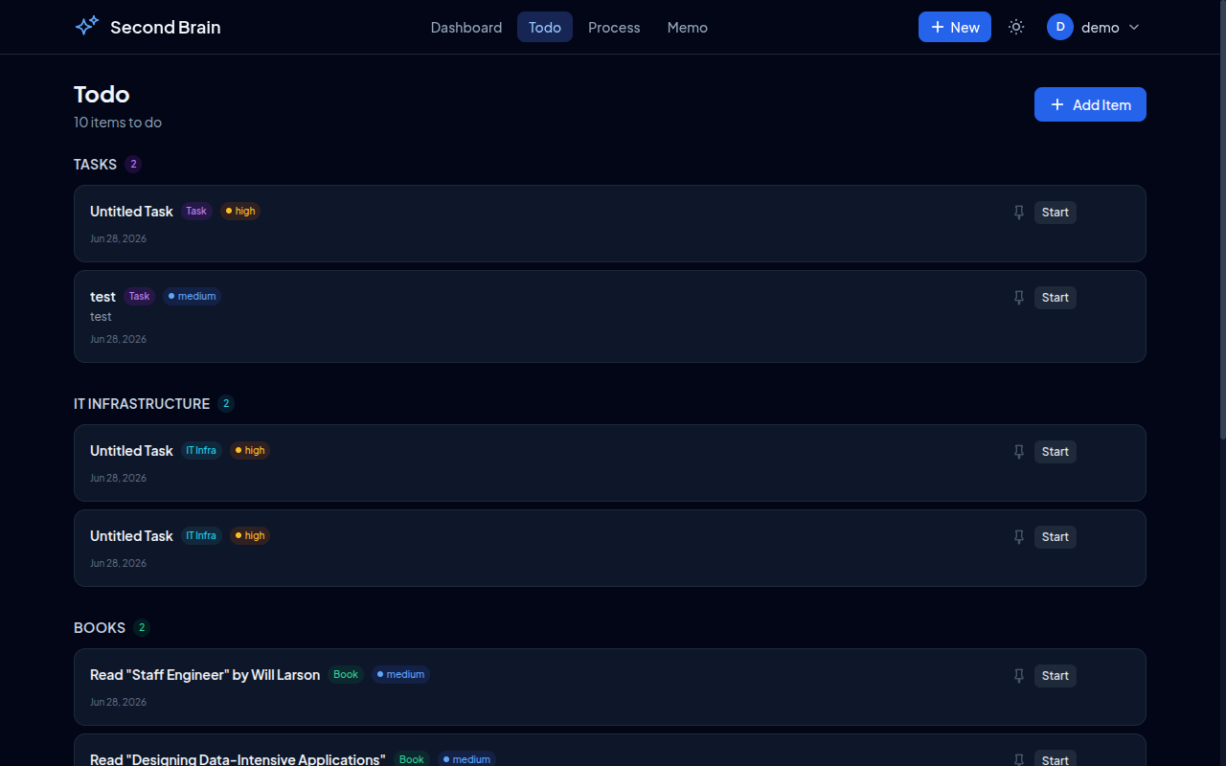Click the BOOKS section heading
Image resolution: width=1226 pixels, height=766 pixels.
[x=100, y=628]
